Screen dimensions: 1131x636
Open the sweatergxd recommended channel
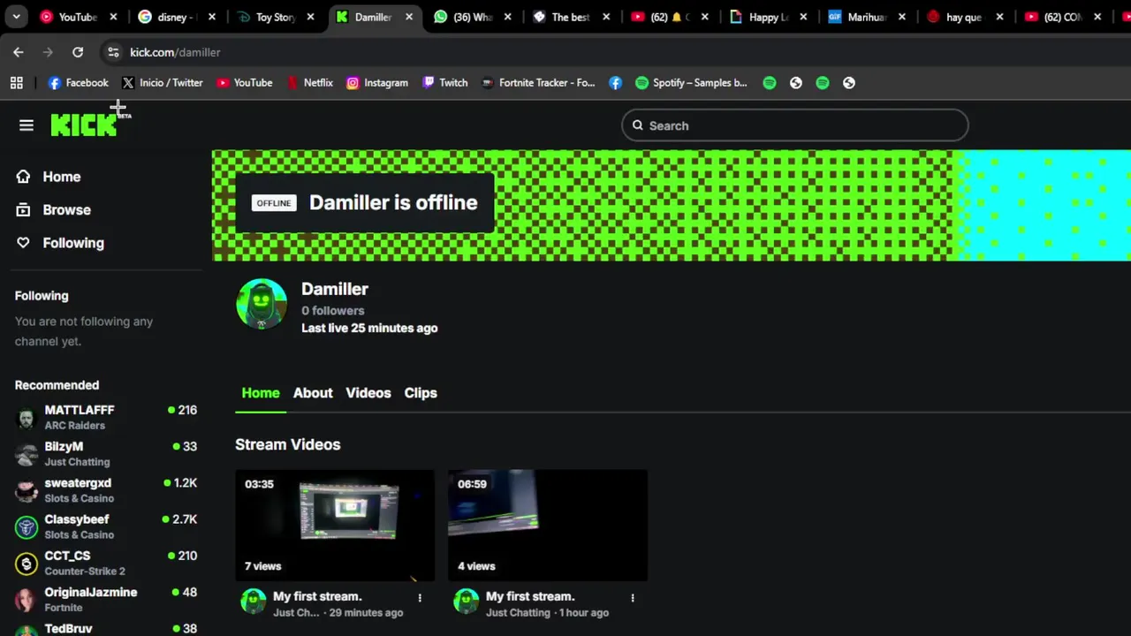click(x=106, y=489)
